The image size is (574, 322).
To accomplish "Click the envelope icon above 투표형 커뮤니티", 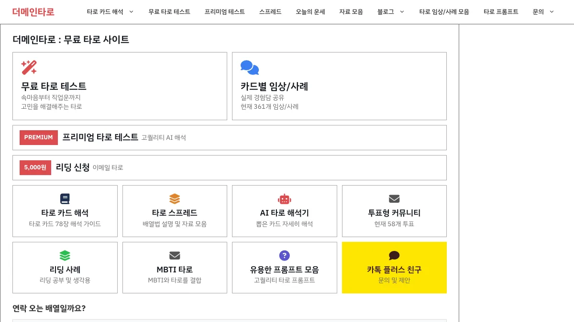I will (x=394, y=199).
